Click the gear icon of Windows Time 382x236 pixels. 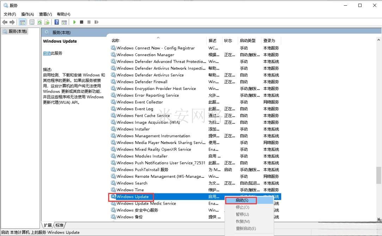[x=113, y=190]
